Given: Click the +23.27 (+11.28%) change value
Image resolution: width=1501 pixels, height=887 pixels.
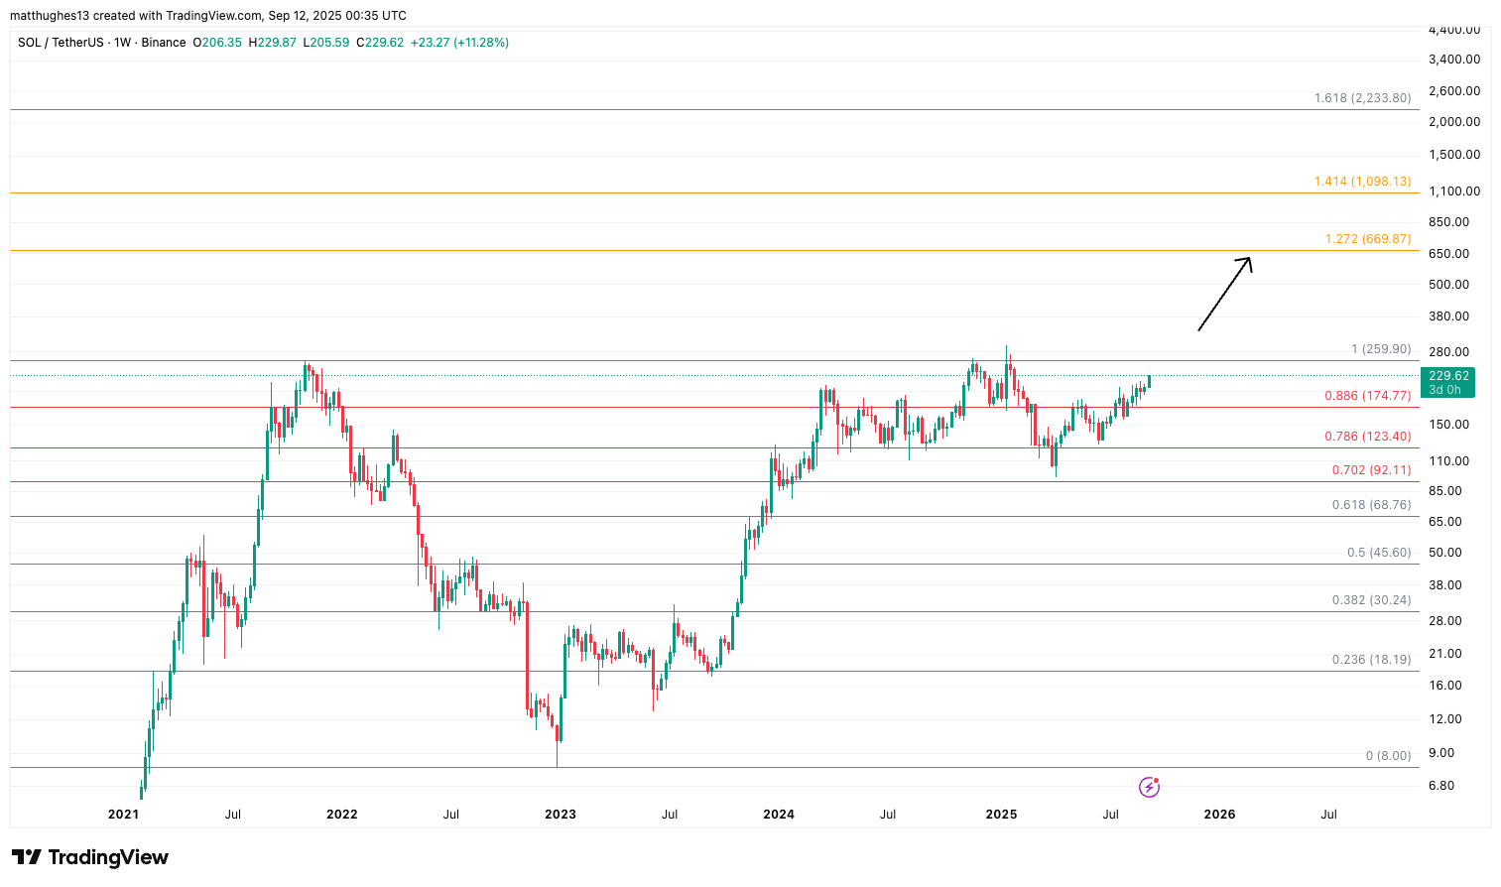Looking at the screenshot, I should click(459, 43).
